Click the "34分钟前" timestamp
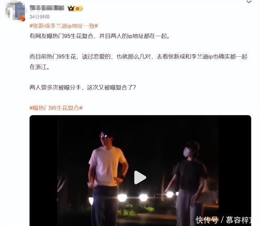The height and width of the screenshot is (226, 259). click(x=40, y=17)
